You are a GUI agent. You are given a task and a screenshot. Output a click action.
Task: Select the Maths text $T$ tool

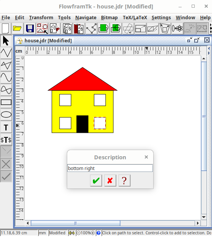6,140
